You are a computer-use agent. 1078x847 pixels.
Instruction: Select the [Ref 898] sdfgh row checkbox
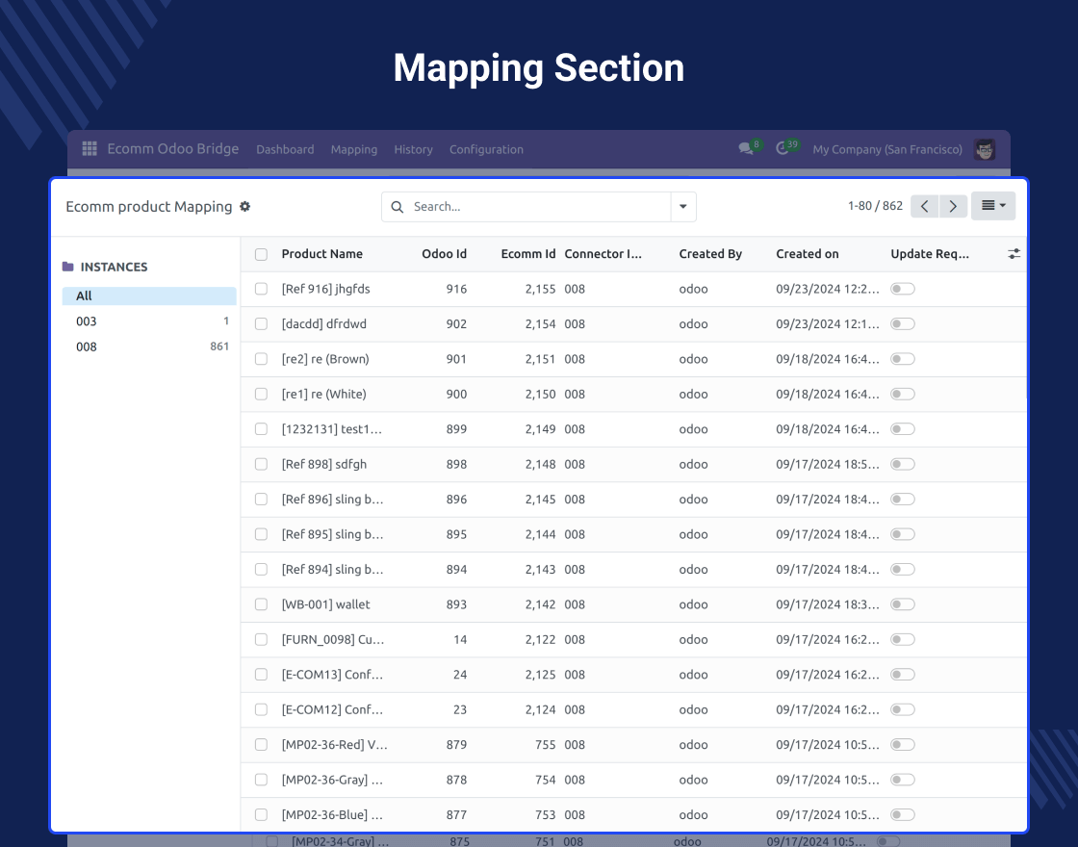(x=261, y=464)
